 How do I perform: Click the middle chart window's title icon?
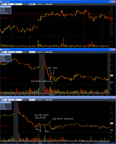click(x=1, y=50)
